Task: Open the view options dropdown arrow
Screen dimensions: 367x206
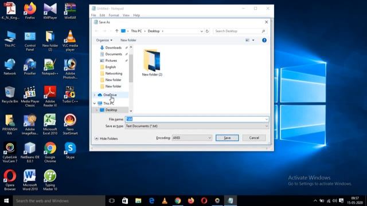Action: tap(253, 40)
